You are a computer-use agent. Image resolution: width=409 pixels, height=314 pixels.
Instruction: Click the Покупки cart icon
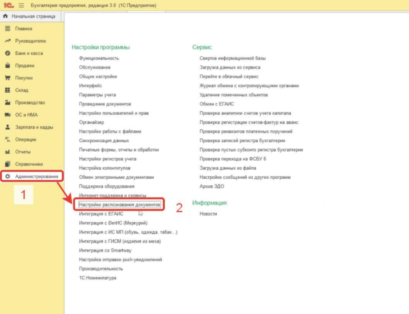coord(8,78)
